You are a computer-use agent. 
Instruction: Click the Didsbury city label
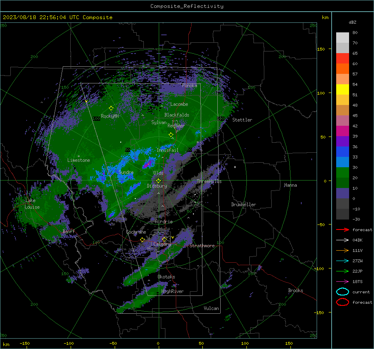157,186
